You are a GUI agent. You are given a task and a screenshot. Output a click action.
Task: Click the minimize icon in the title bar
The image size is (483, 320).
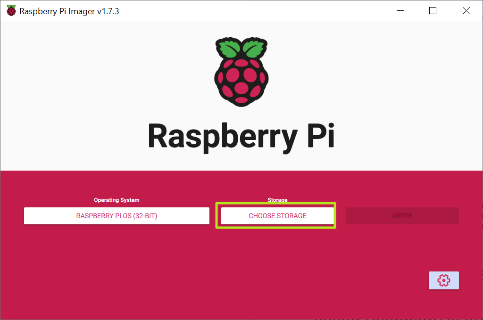coord(400,10)
